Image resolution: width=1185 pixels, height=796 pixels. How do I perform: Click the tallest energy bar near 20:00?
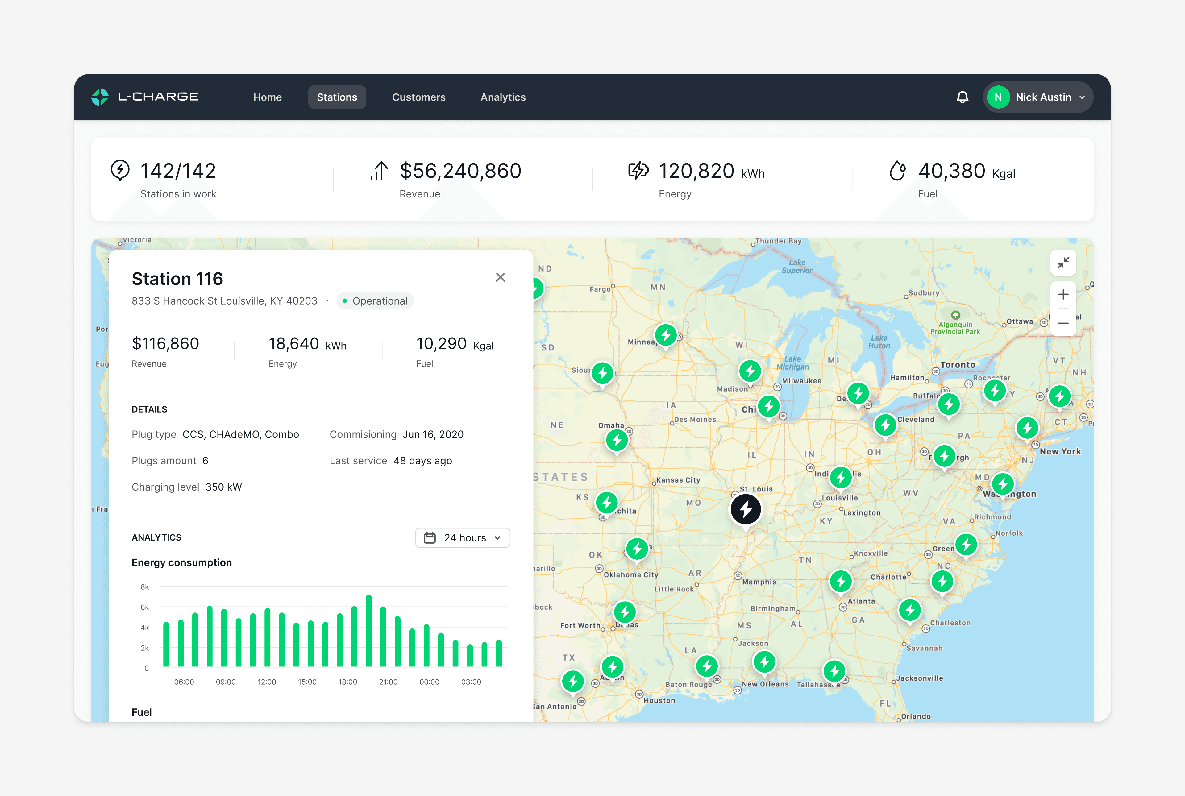tap(368, 631)
